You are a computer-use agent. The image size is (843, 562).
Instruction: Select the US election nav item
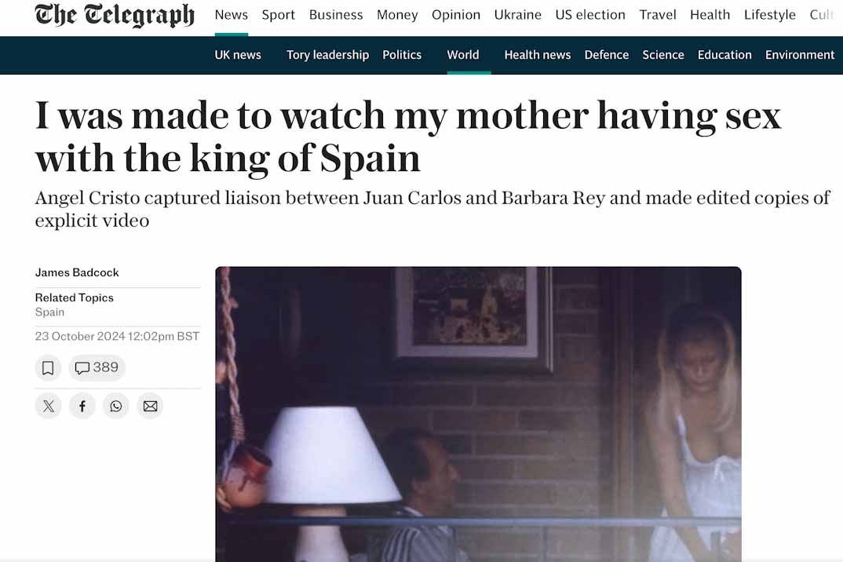tap(590, 15)
